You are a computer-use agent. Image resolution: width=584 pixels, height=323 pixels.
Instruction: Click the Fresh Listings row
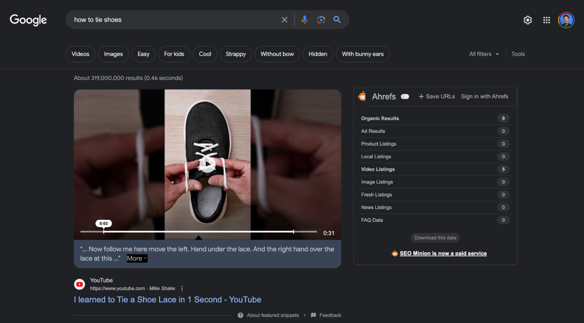click(x=435, y=195)
